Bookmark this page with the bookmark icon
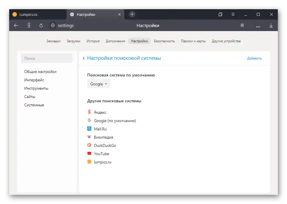 point(242,26)
